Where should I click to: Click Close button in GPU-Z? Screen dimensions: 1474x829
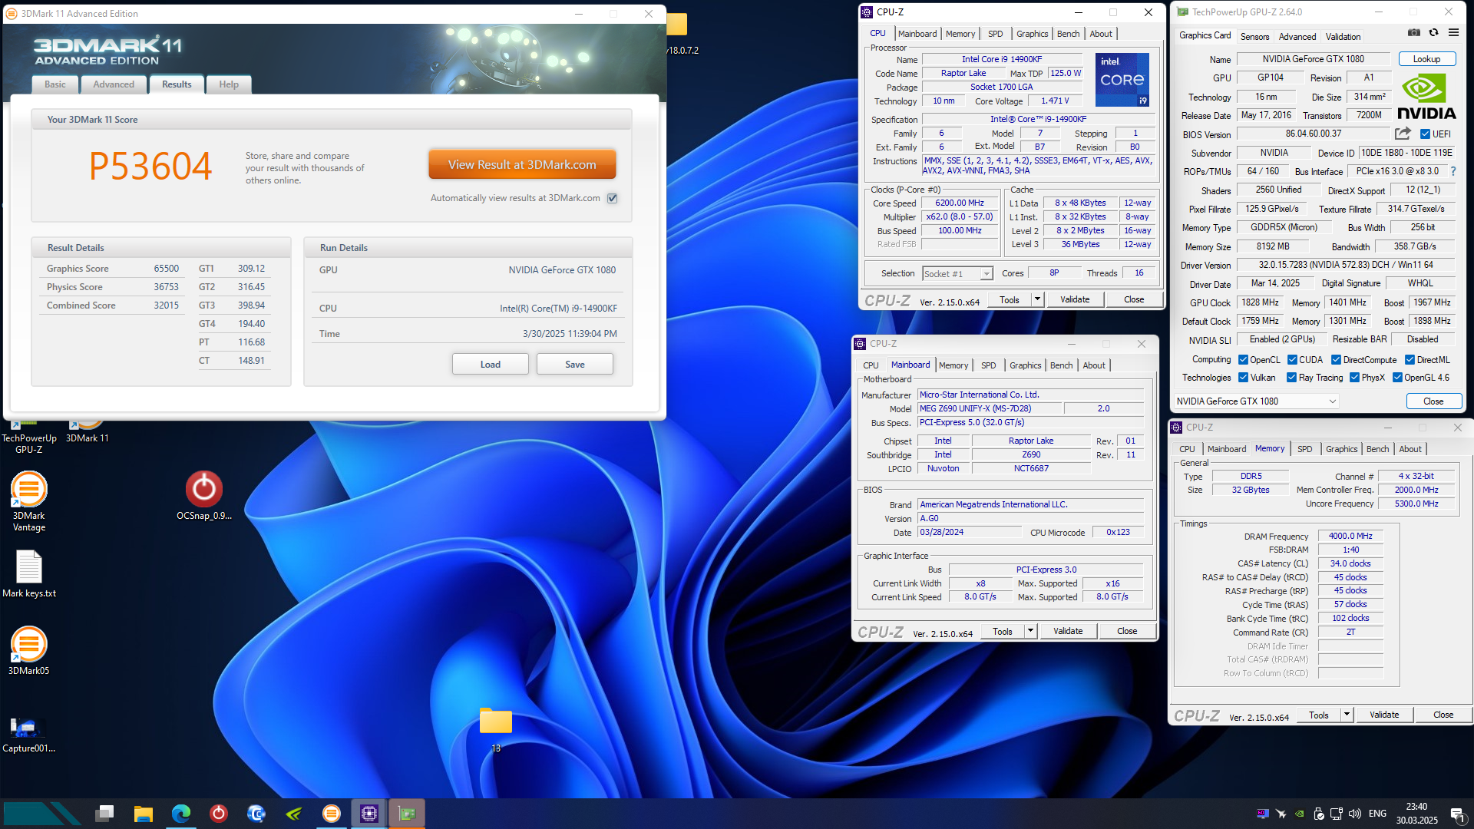click(1433, 401)
